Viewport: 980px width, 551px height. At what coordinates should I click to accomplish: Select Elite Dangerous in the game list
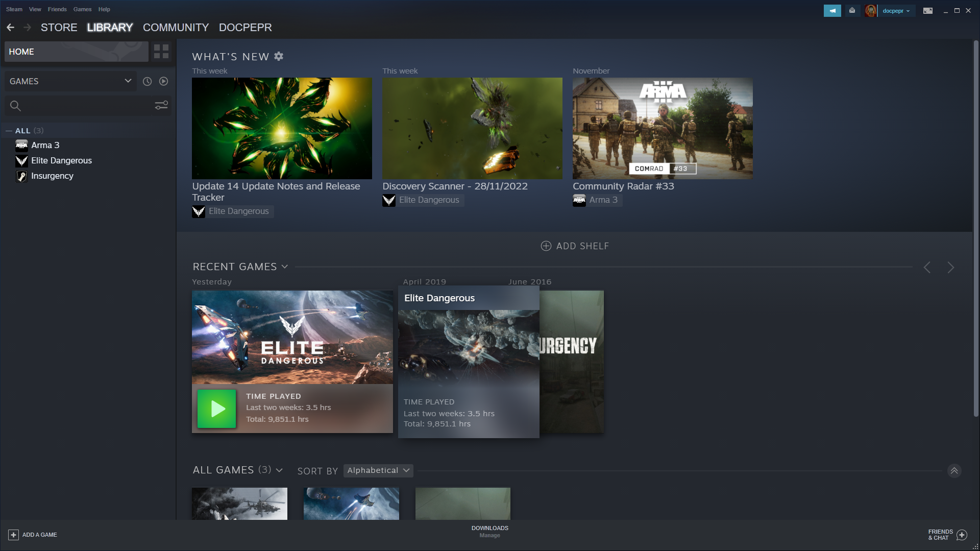pyautogui.click(x=61, y=161)
